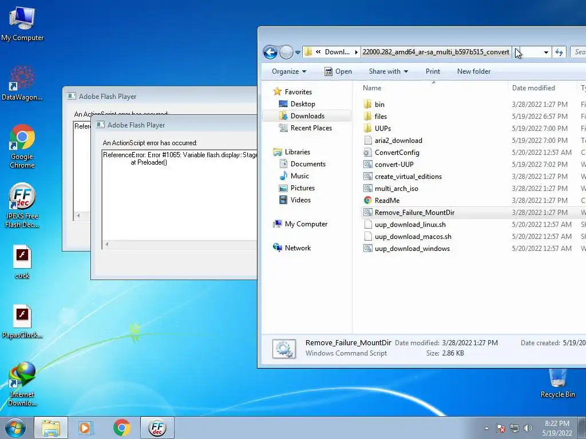The width and height of the screenshot is (586, 439).
Task: Open Windows Media Player from taskbar
Action: (x=86, y=428)
